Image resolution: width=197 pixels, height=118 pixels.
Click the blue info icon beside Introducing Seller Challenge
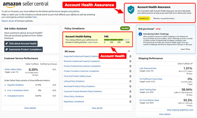click(140, 34)
